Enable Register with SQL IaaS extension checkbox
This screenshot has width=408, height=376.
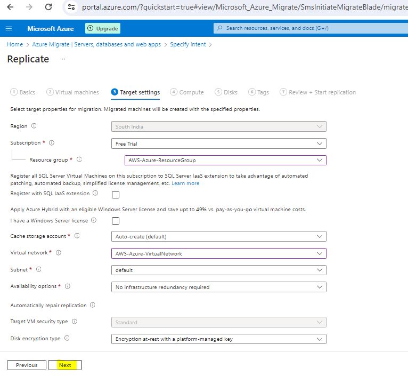[115, 194]
